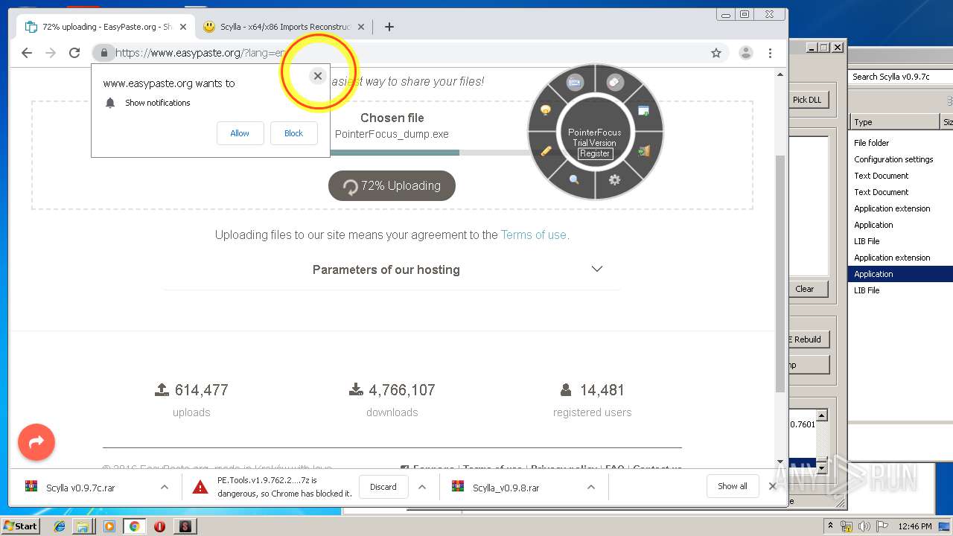The image size is (953, 536).
Task: Discard the blocked PE.Tools download
Action: (383, 487)
